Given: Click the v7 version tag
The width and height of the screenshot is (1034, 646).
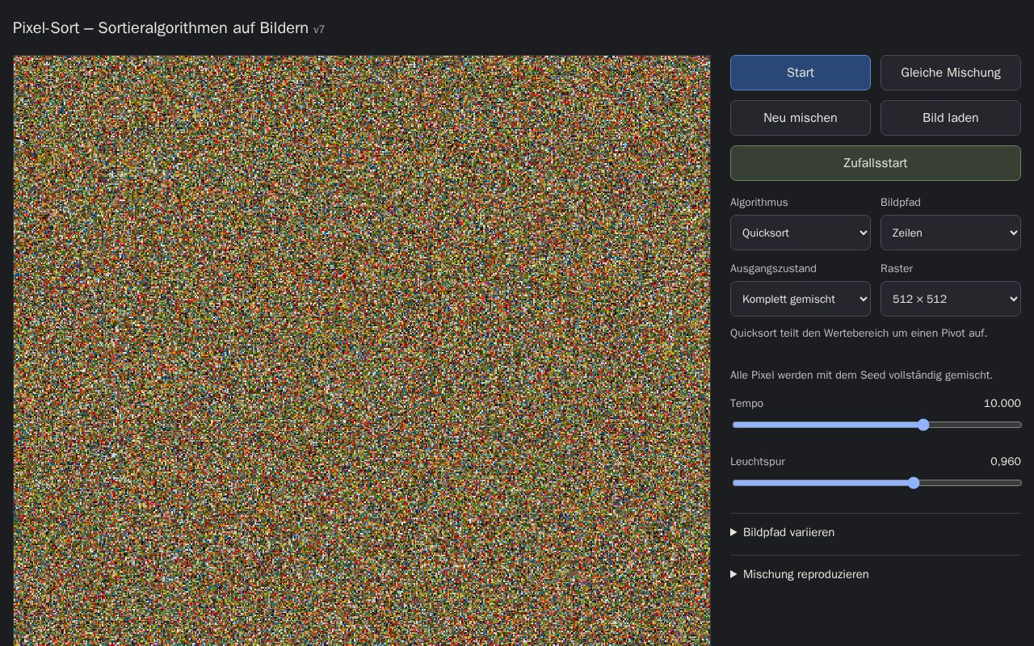Looking at the screenshot, I should 319,30.
